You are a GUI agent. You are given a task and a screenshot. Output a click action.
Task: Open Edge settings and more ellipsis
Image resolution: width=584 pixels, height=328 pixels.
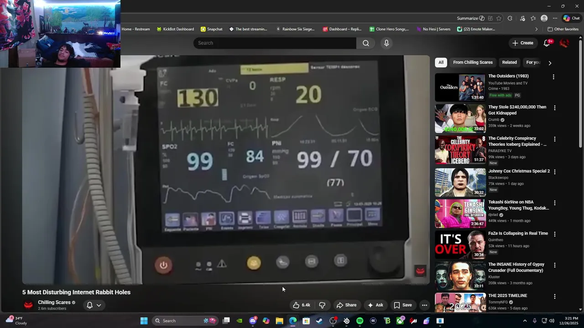pyautogui.click(x=555, y=18)
